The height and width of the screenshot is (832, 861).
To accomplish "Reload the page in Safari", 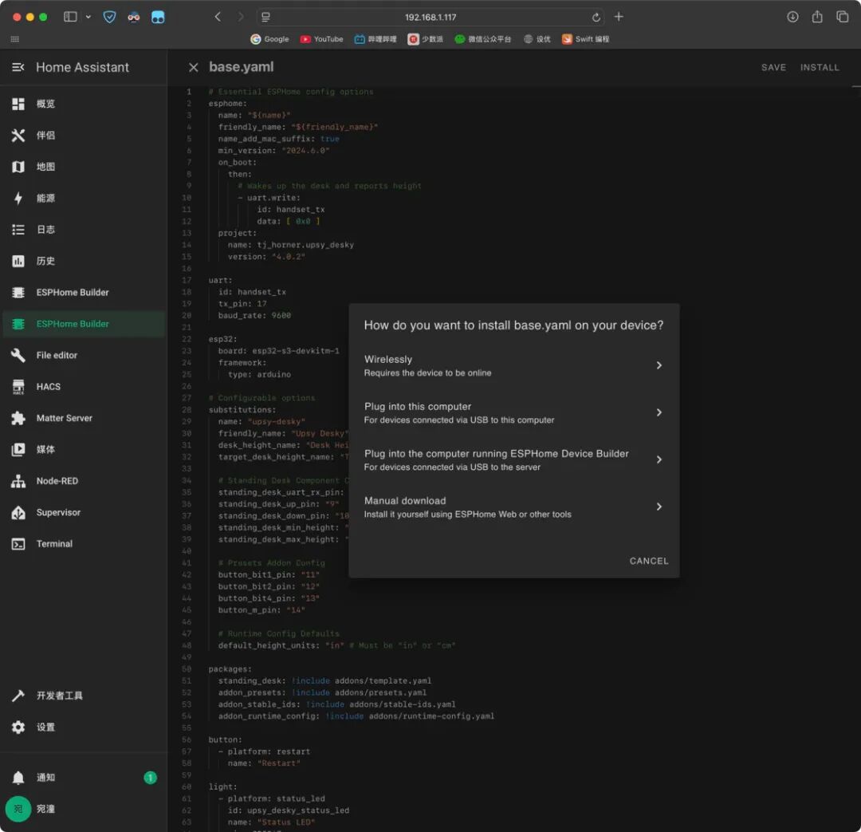I will [x=596, y=17].
